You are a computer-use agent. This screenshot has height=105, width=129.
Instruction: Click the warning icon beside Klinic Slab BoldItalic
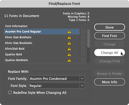coord(69,37)
